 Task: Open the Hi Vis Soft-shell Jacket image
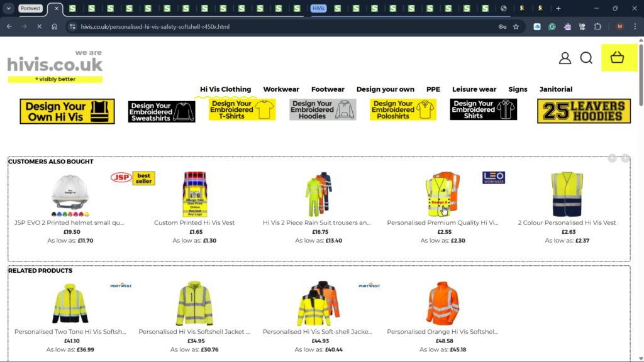click(x=319, y=304)
